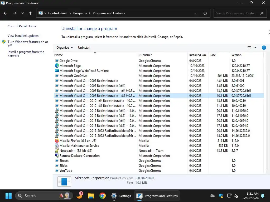Click the forward navigation arrow
270x202 pixels.
(x=15, y=13)
